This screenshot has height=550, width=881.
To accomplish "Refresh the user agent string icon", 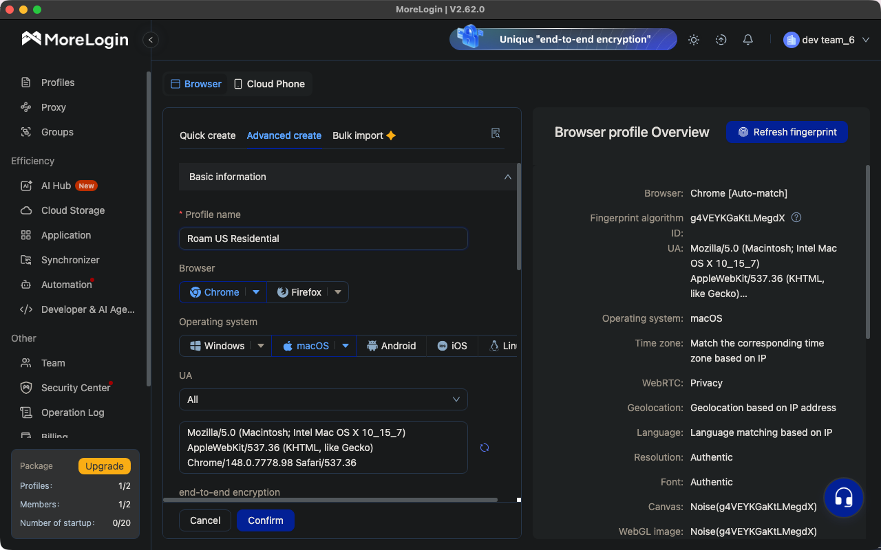I will pos(485,448).
